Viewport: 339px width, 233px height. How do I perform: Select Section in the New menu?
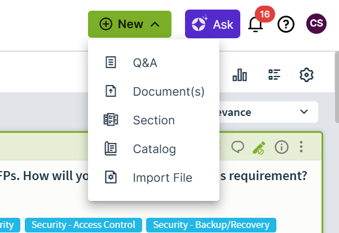(154, 120)
